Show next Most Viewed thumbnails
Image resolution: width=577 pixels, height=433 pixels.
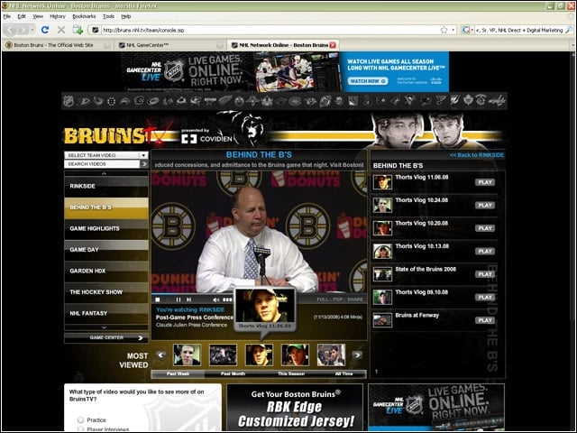[357, 355]
